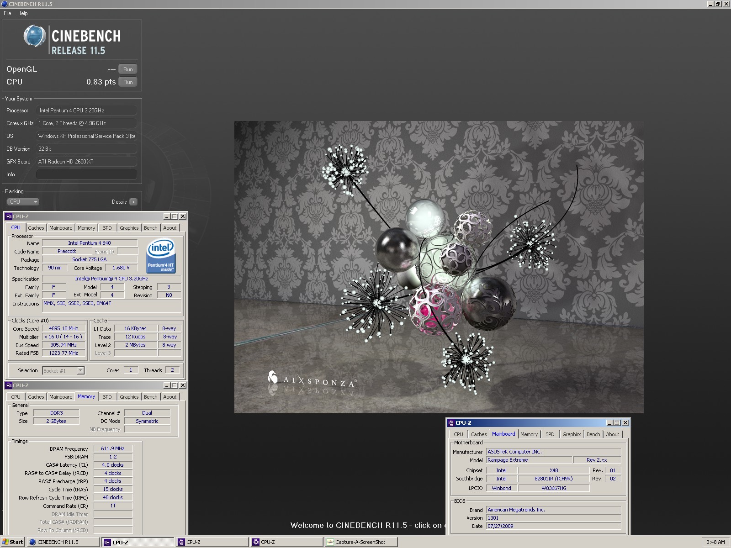This screenshot has width=731, height=548.
Task: Click Channel # value Dual
Action: point(147,413)
